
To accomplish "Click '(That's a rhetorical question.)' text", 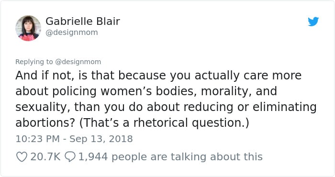I will [164, 123].
